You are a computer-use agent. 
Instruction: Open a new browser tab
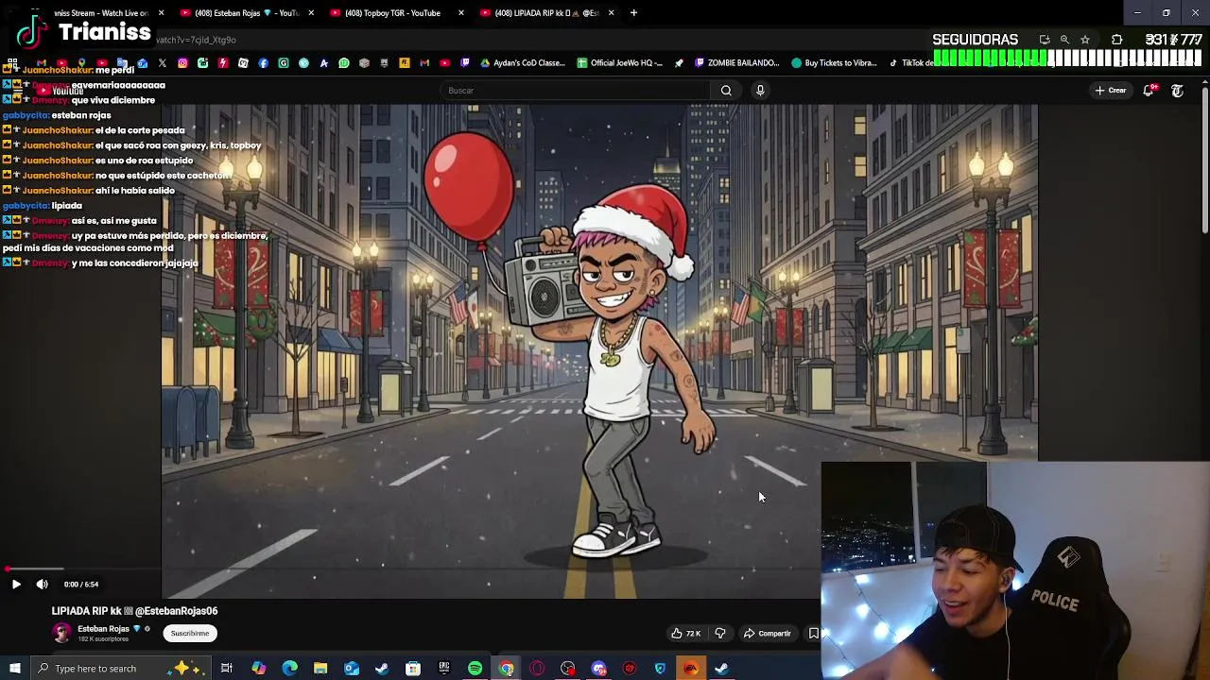[633, 13]
